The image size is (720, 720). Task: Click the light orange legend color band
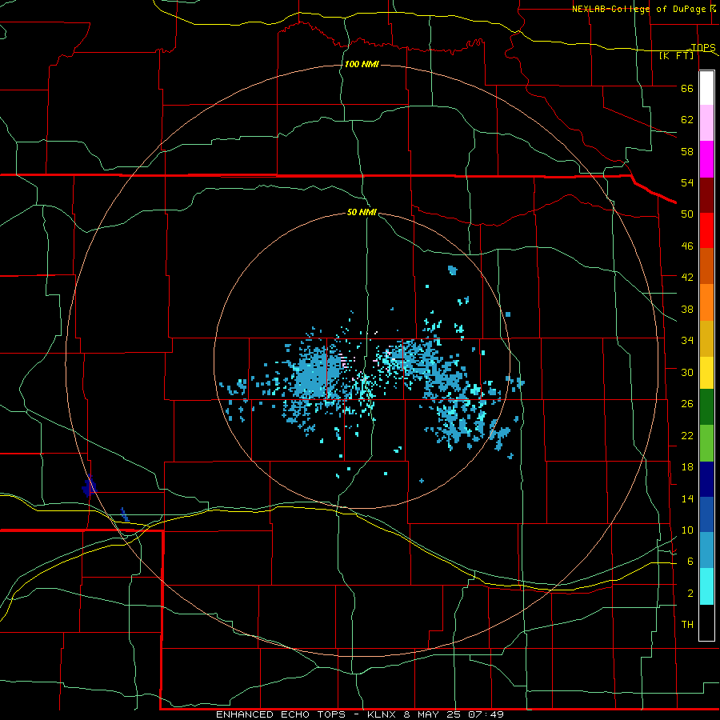click(x=706, y=302)
